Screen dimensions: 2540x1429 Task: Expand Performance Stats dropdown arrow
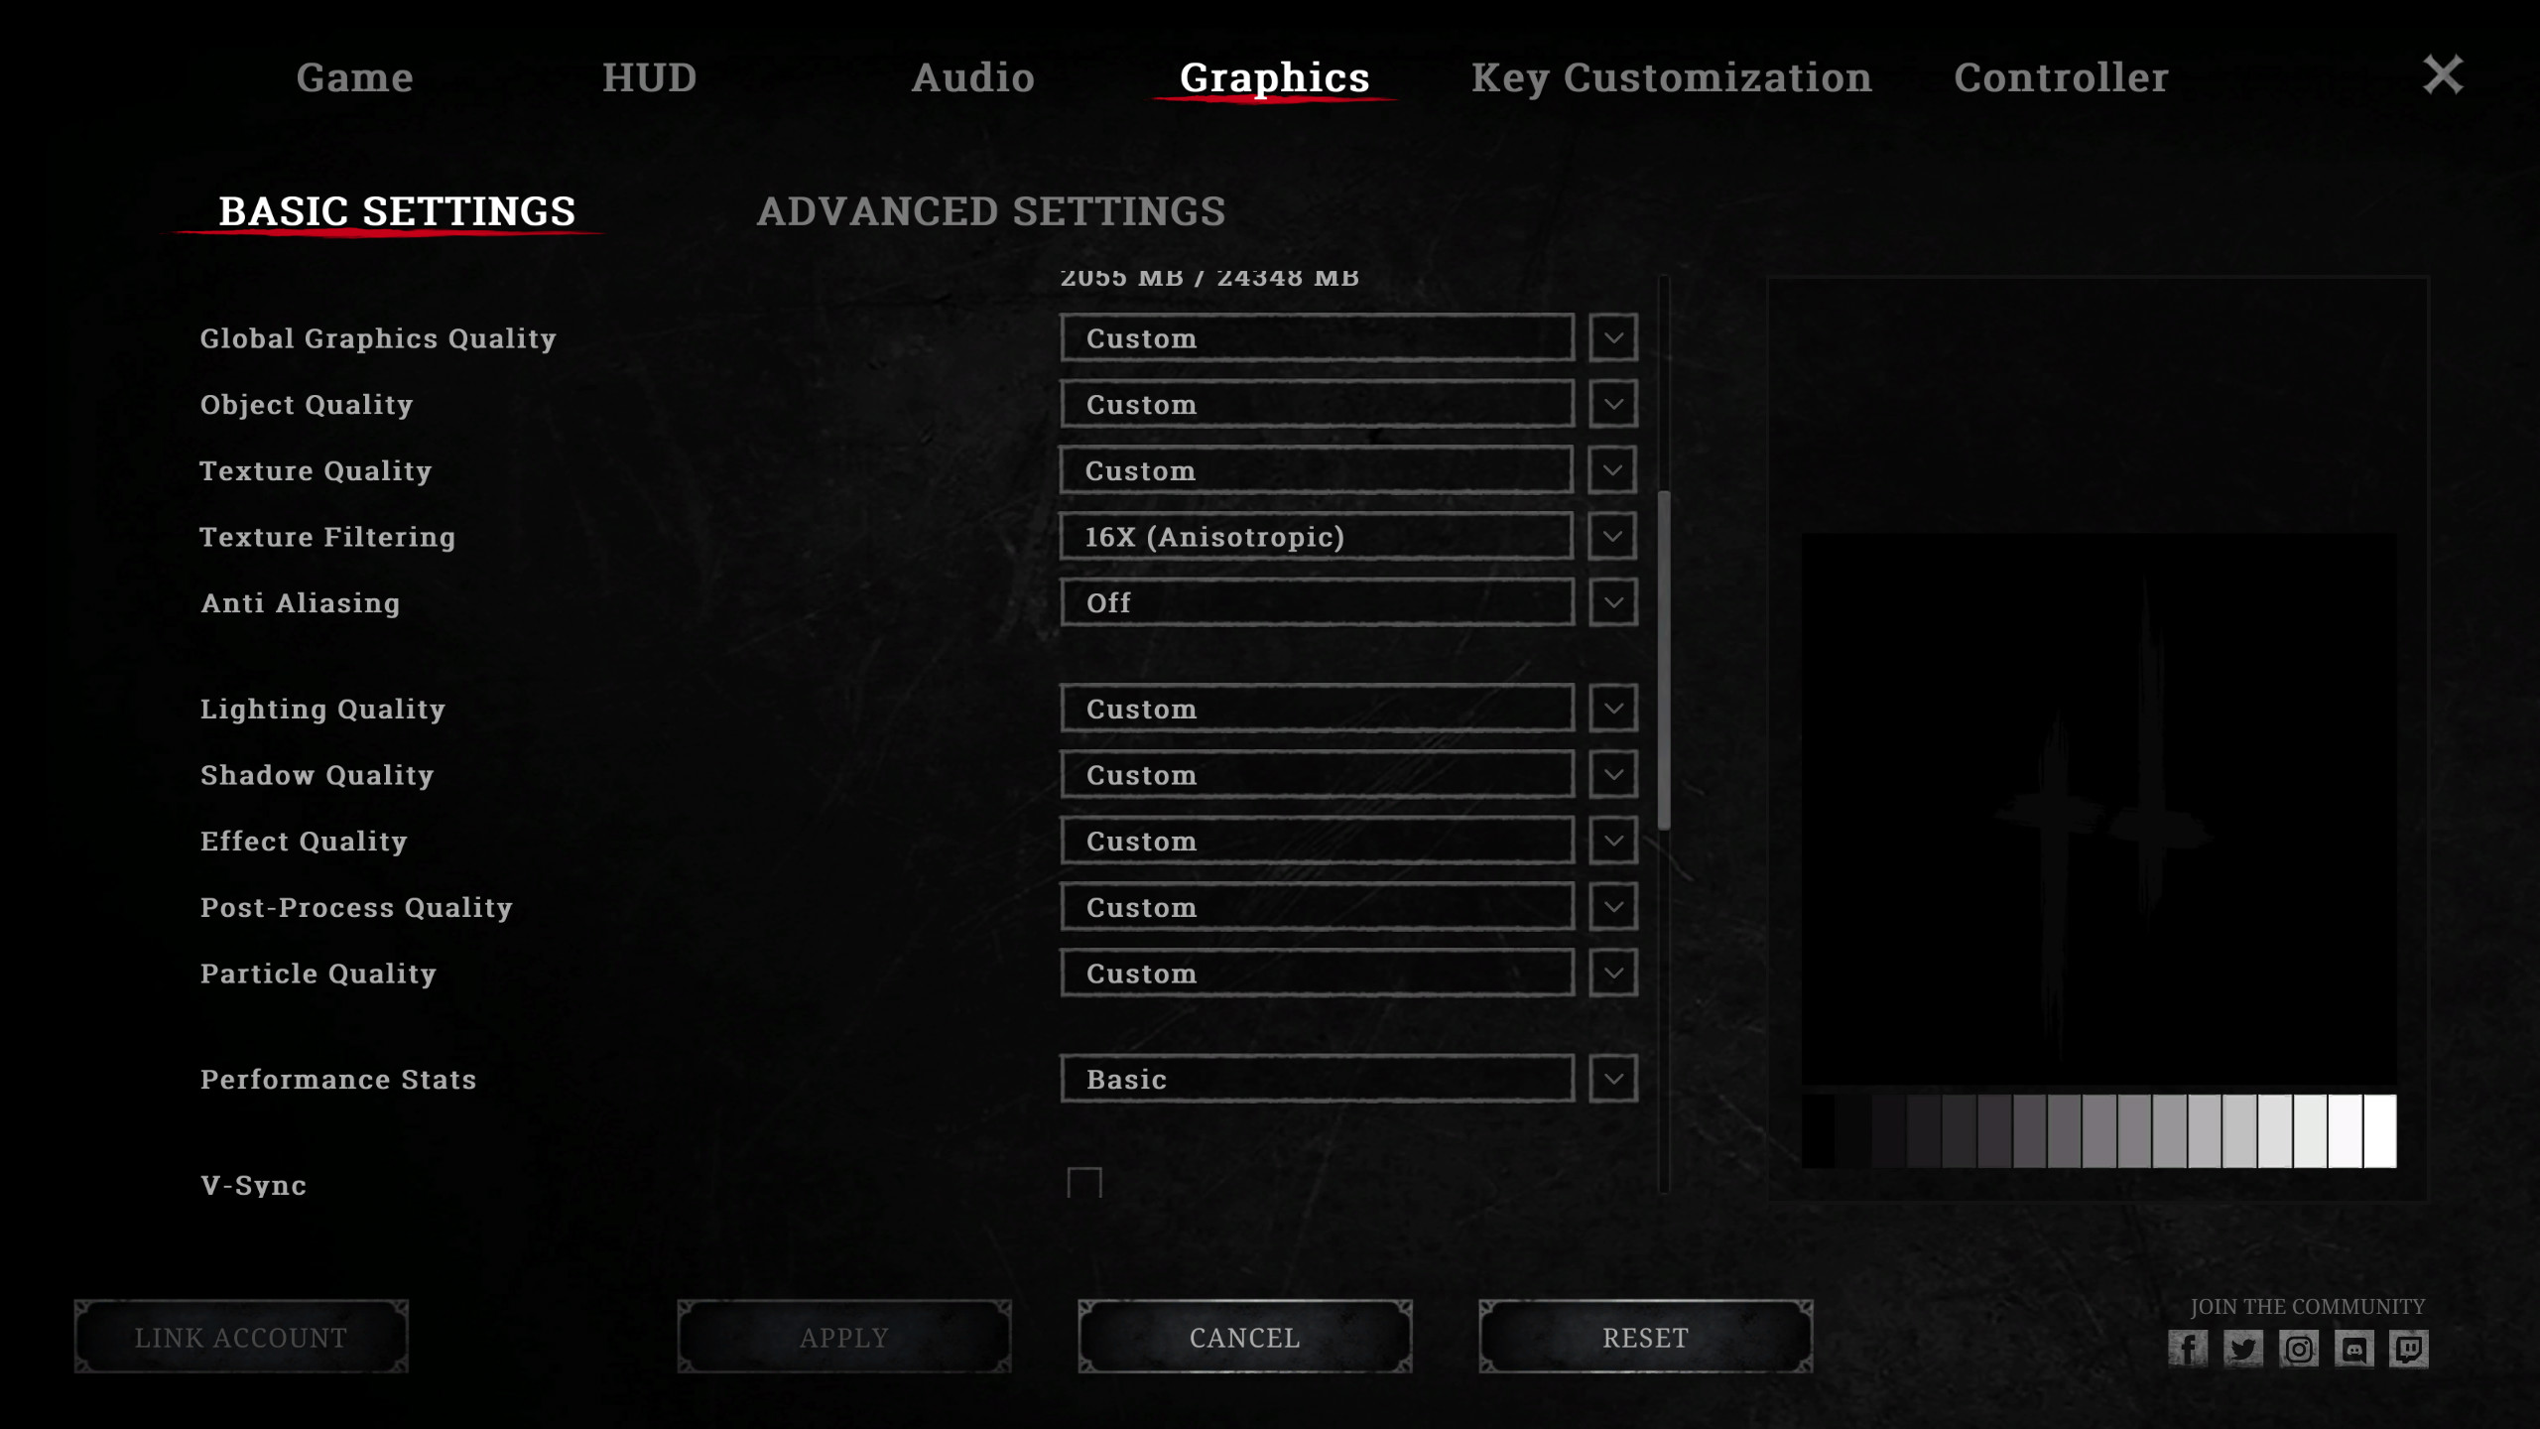(1612, 1079)
